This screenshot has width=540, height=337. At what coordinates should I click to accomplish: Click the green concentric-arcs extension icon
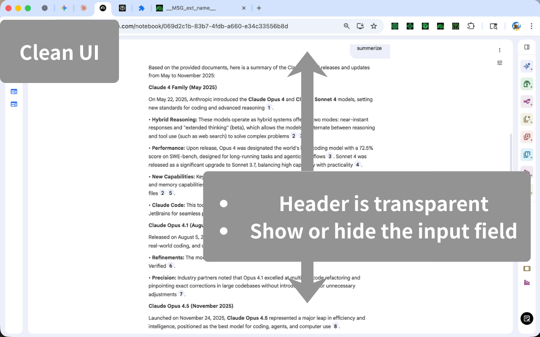point(440,26)
